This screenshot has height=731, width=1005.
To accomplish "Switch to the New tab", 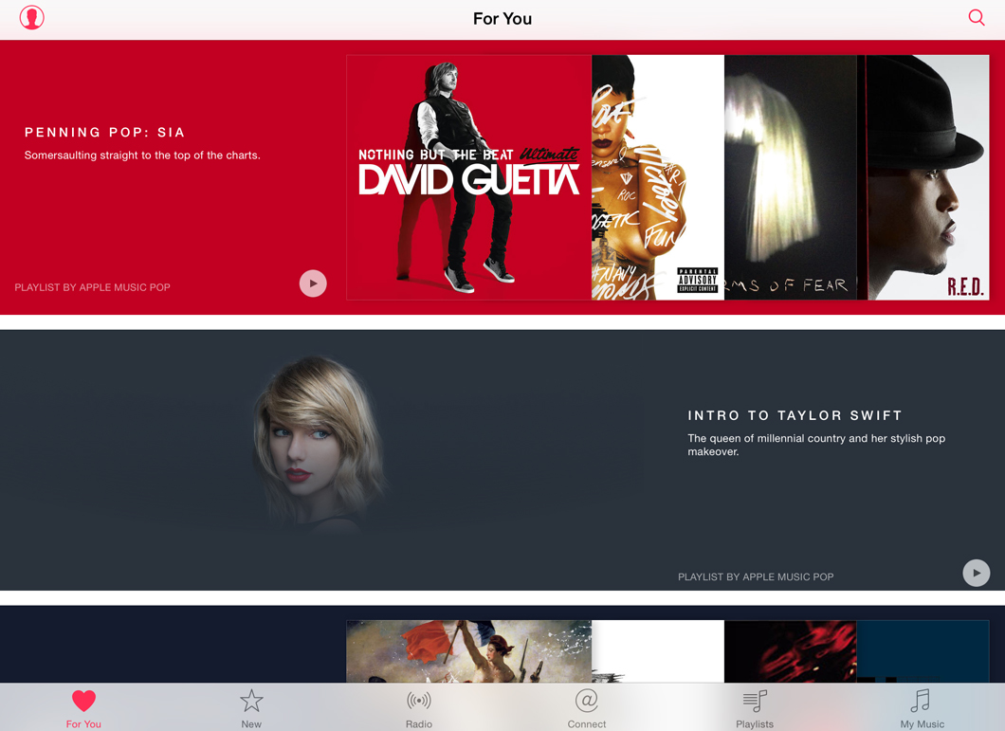I will pyautogui.click(x=251, y=708).
